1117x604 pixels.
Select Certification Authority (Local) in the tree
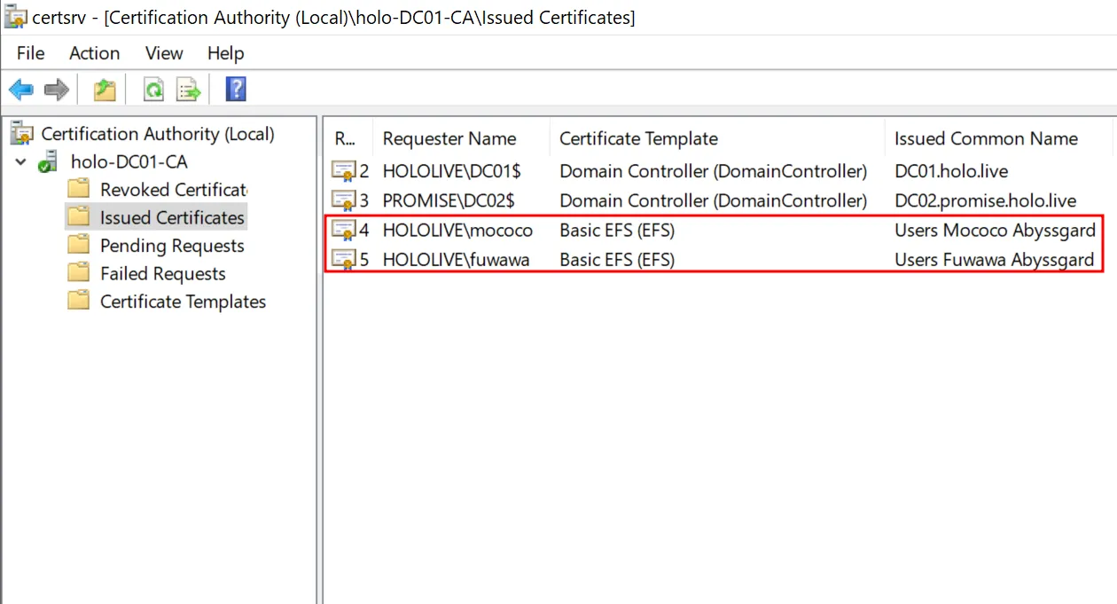158,134
